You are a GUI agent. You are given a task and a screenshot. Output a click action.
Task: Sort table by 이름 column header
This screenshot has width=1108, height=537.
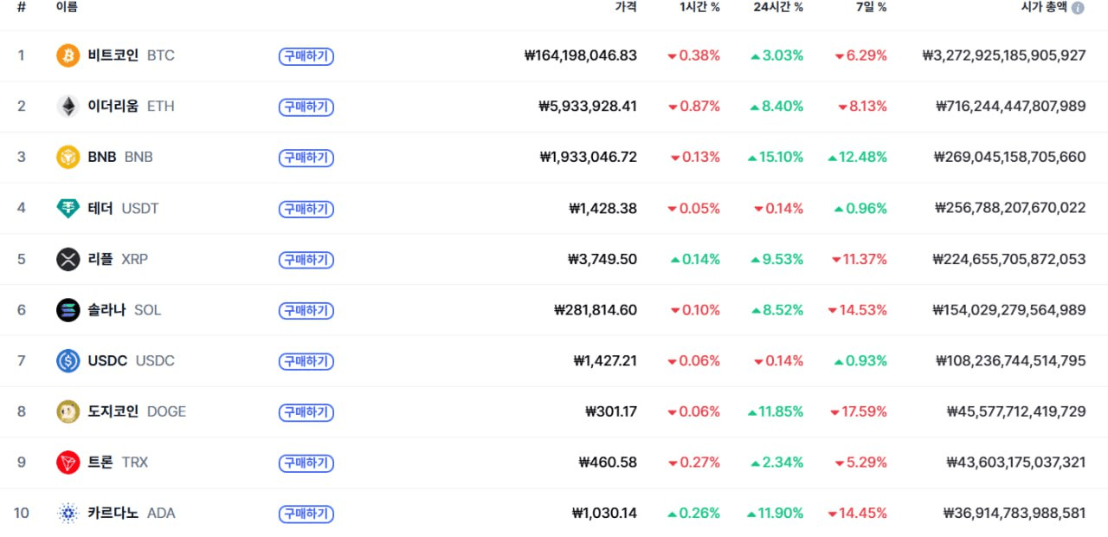tap(67, 7)
